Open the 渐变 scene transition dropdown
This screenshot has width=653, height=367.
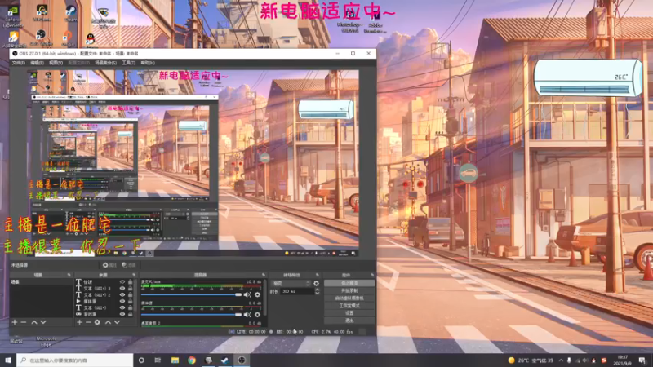point(291,283)
